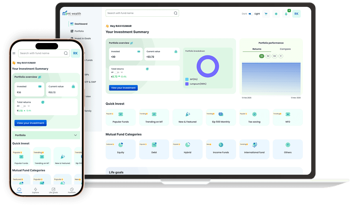This screenshot has width=351, height=207.
Task: Select the 3M time range option
Action: point(268,56)
